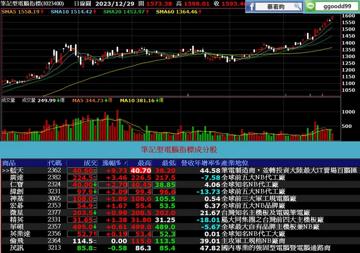The width and height of the screenshot is (360, 253).
Task: Click the 47.82 revenue growth value
Action: click(x=210, y=248)
